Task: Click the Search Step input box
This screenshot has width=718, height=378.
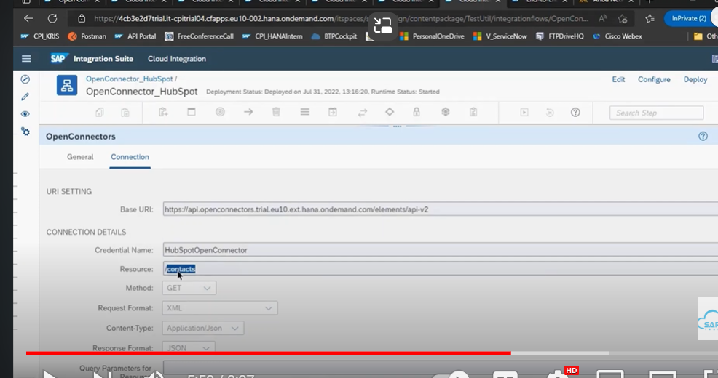Action: [x=656, y=113]
